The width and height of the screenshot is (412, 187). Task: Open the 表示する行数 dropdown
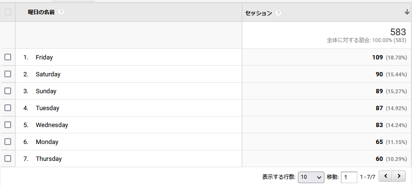(x=311, y=177)
